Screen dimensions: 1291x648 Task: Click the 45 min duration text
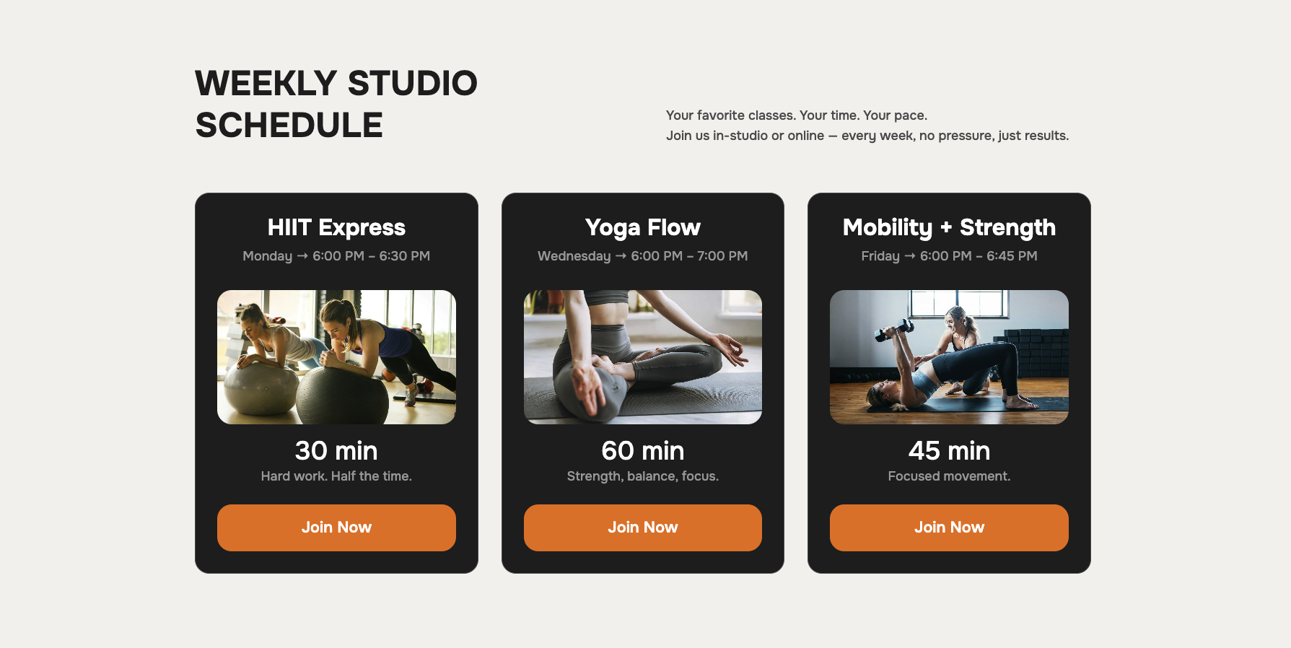(949, 450)
